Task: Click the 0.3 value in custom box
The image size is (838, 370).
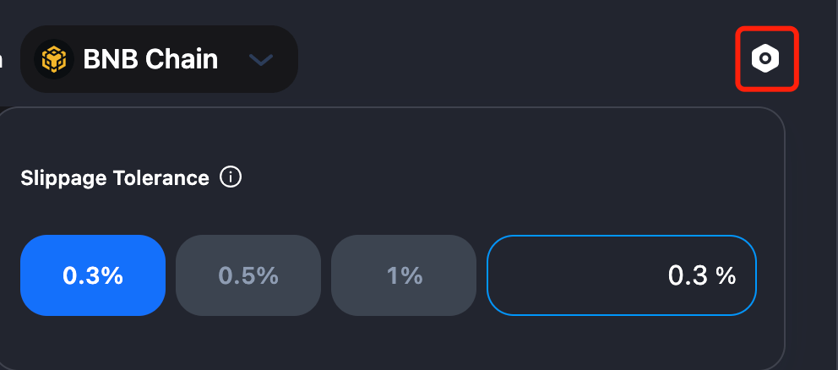Action: pos(687,275)
